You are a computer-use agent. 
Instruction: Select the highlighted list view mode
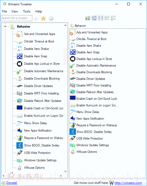click(x=100, y=18)
